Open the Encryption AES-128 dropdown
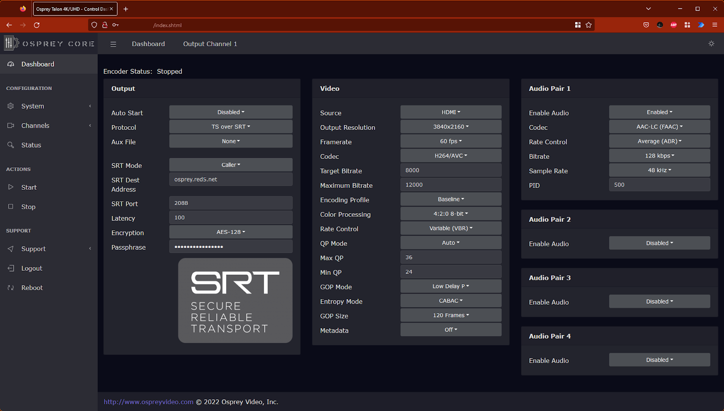Viewport: 724px width, 411px height. click(231, 232)
